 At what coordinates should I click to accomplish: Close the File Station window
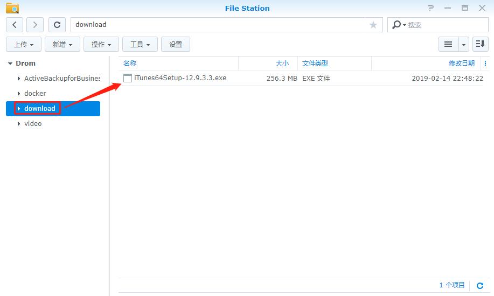point(482,8)
